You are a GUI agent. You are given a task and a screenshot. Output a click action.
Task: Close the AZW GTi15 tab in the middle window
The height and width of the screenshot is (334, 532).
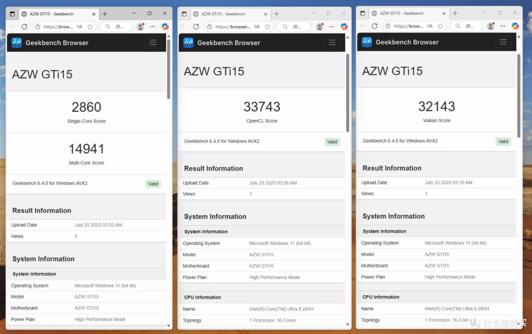pos(266,14)
